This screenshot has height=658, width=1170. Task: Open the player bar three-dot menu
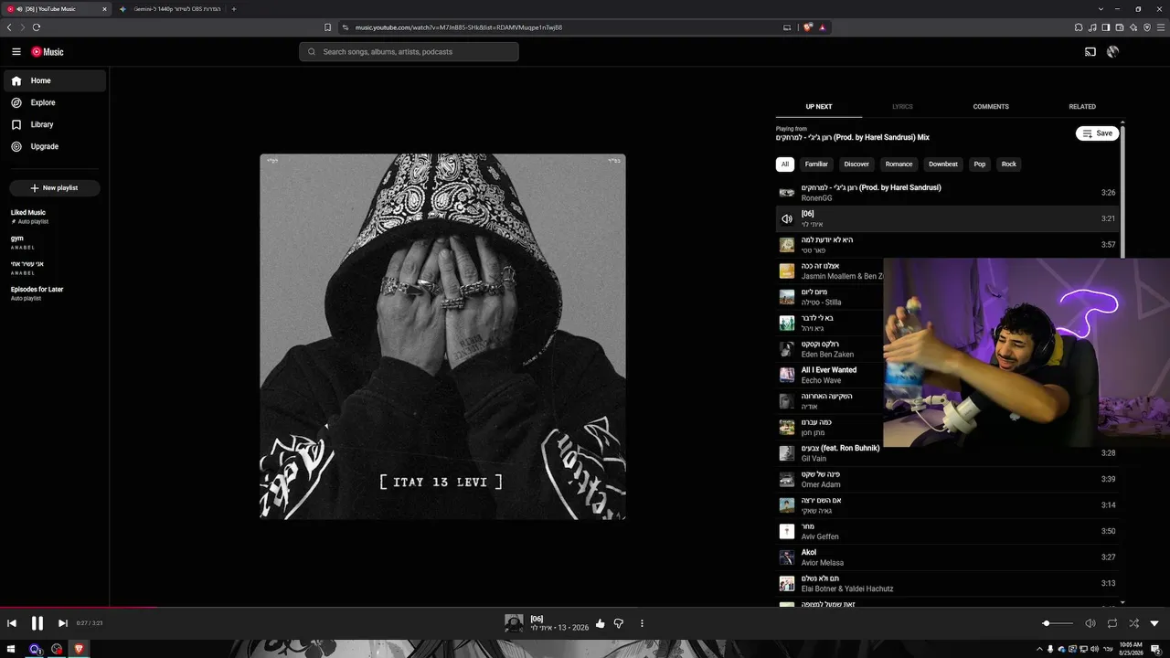click(642, 623)
